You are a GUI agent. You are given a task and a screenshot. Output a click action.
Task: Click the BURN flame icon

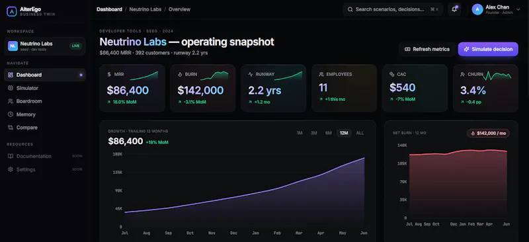[x=180, y=74]
